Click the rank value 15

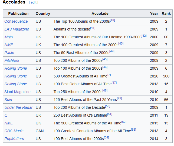click(x=166, y=84)
